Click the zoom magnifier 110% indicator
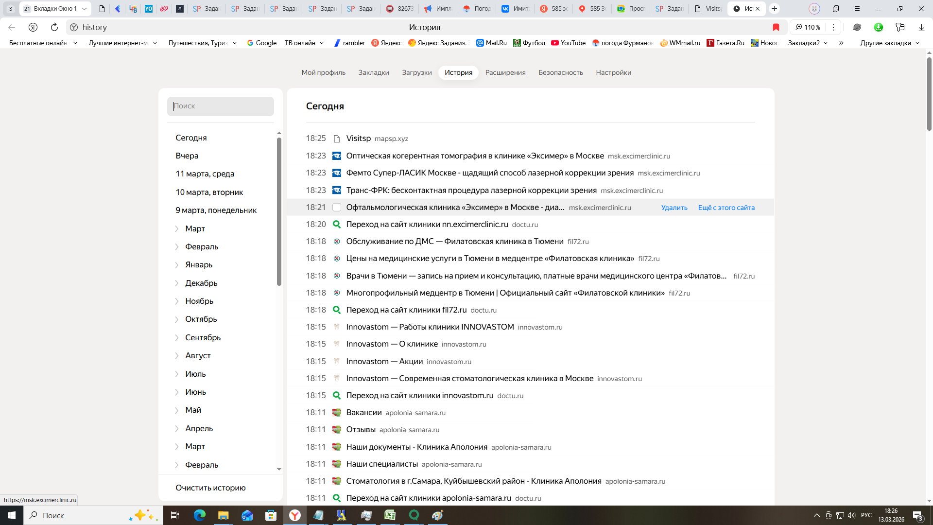The width and height of the screenshot is (933, 525). click(x=808, y=27)
